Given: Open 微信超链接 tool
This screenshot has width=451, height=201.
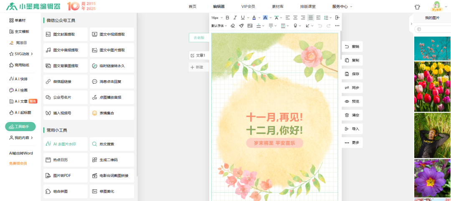Looking at the screenshot, I should pyautogui.click(x=66, y=82).
